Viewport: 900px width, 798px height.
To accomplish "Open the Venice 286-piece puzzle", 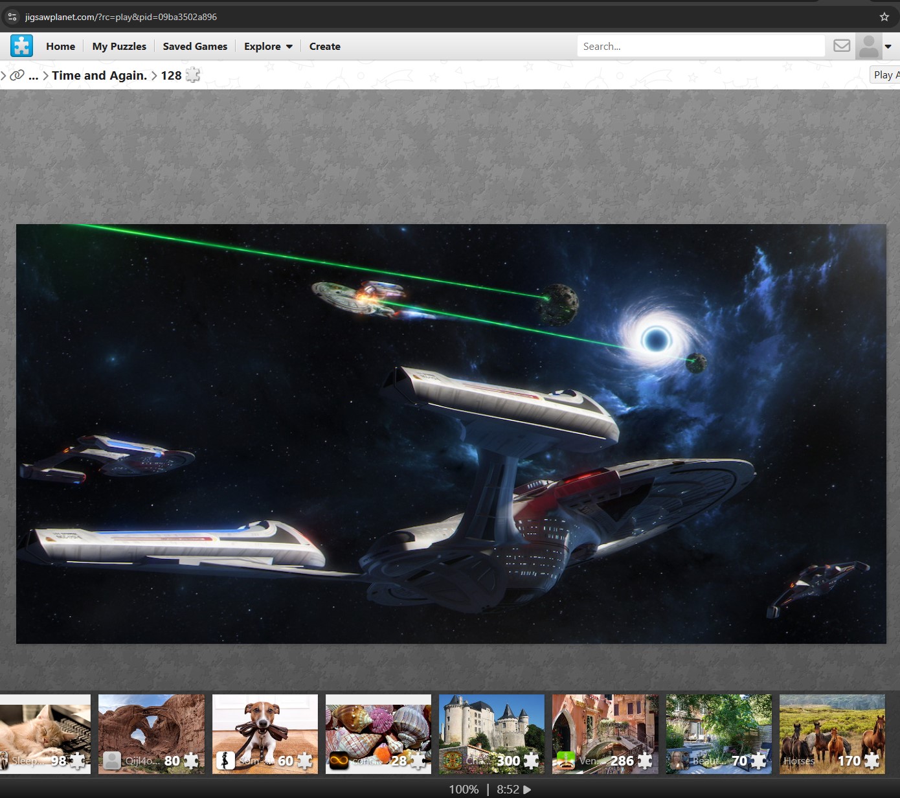I will 605,734.
